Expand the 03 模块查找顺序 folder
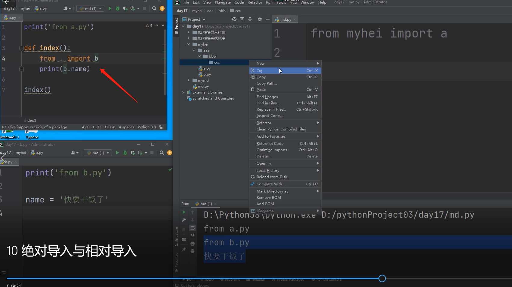This screenshot has height=287, width=512. (188, 38)
